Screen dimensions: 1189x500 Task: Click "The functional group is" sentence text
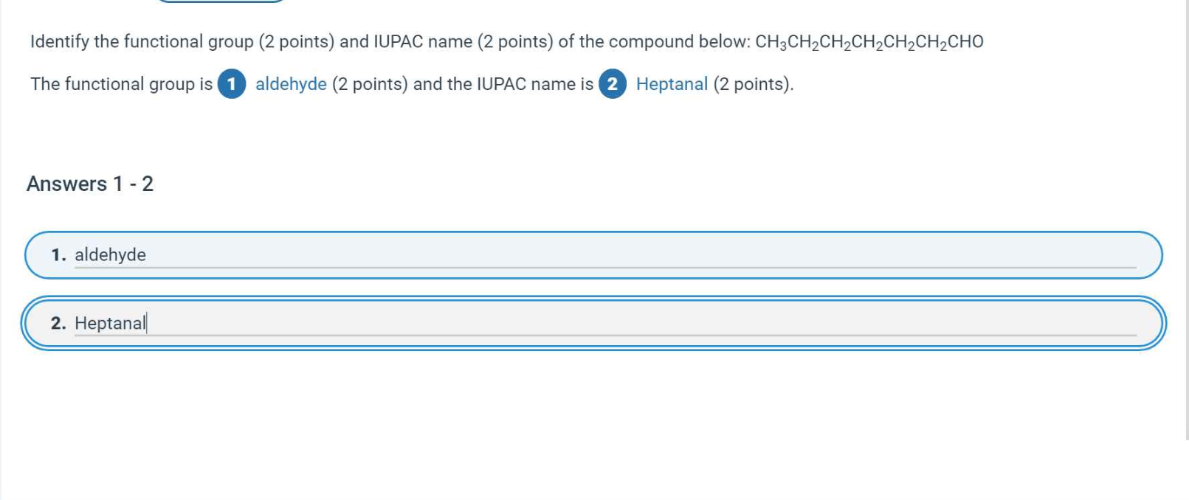[121, 84]
